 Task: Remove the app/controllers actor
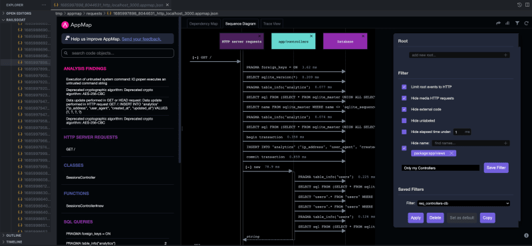(311, 36)
